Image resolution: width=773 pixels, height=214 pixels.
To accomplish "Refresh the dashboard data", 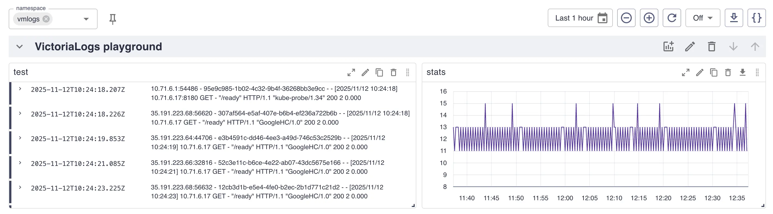I will click(x=672, y=18).
